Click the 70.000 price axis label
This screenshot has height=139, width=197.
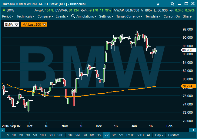pyautogui.click(x=188, y=121)
